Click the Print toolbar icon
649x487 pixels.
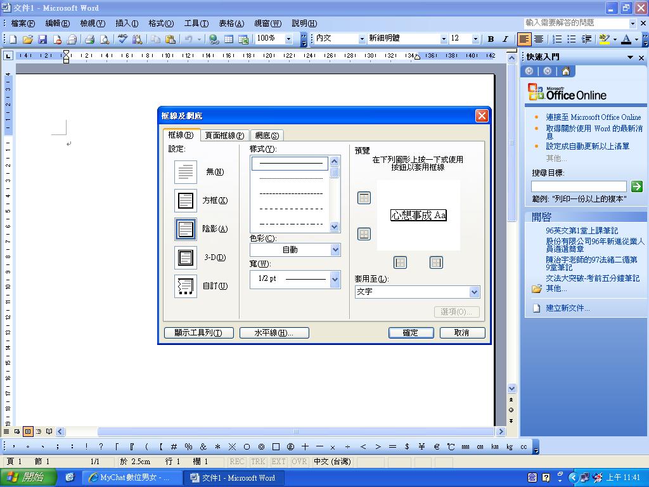[90, 39]
